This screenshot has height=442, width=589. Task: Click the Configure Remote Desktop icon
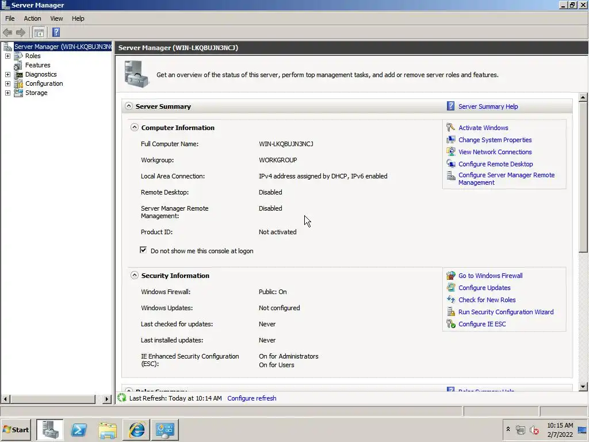tap(451, 164)
